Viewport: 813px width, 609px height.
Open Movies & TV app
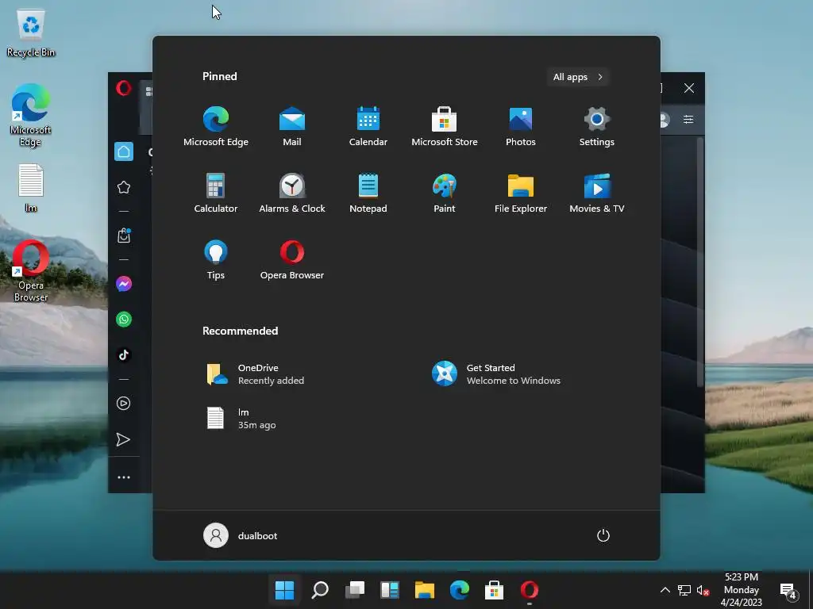pos(597,193)
